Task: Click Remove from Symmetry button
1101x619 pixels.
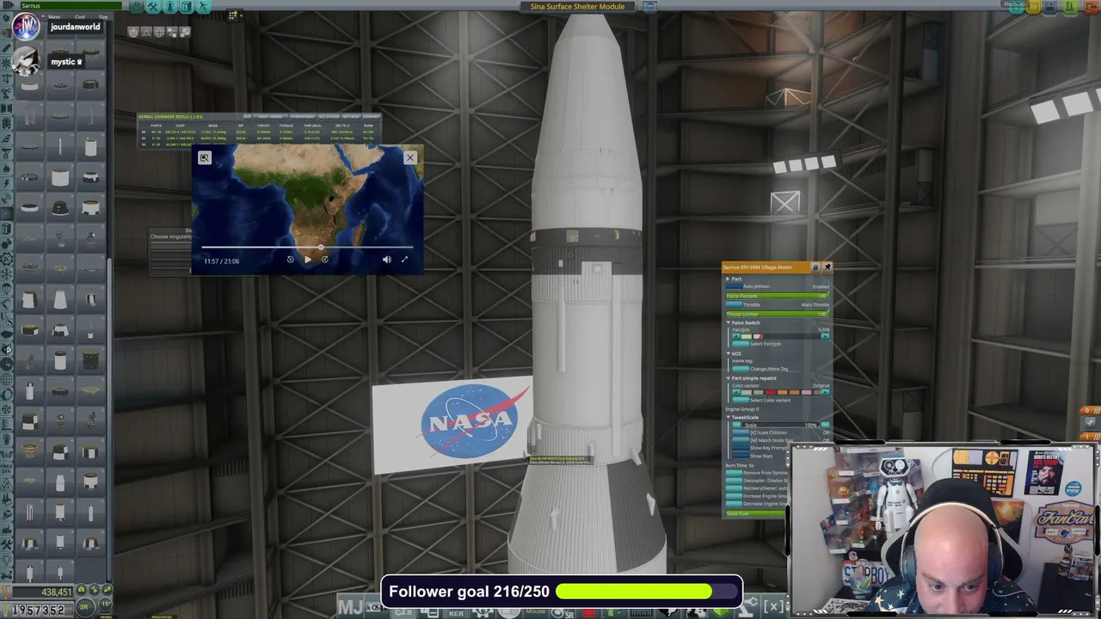Action: coord(734,472)
